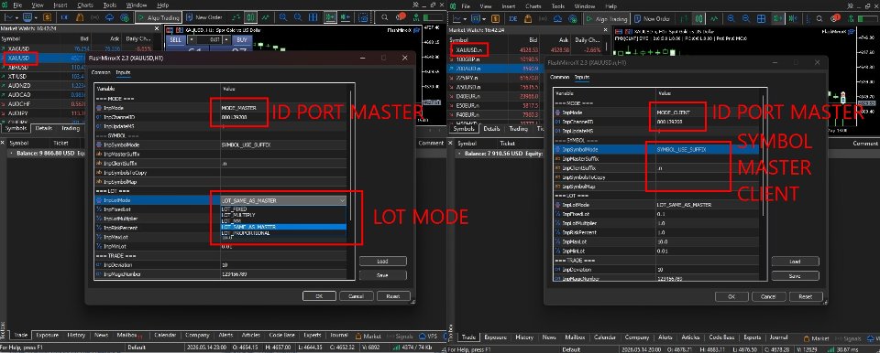The height and width of the screenshot is (353, 880).
Task: Switch to line chart in MODE_CLIENT terminal toolbar
Action: pyautogui.click(x=714, y=18)
